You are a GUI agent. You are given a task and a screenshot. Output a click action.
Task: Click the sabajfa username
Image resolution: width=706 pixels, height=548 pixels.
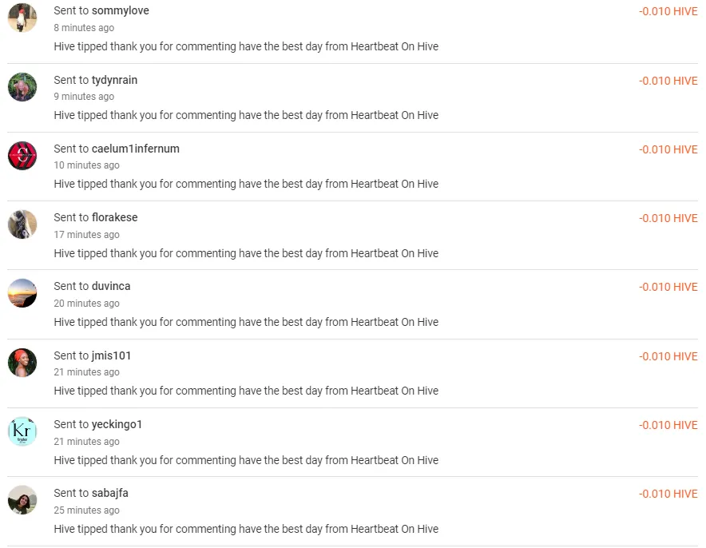110,493
